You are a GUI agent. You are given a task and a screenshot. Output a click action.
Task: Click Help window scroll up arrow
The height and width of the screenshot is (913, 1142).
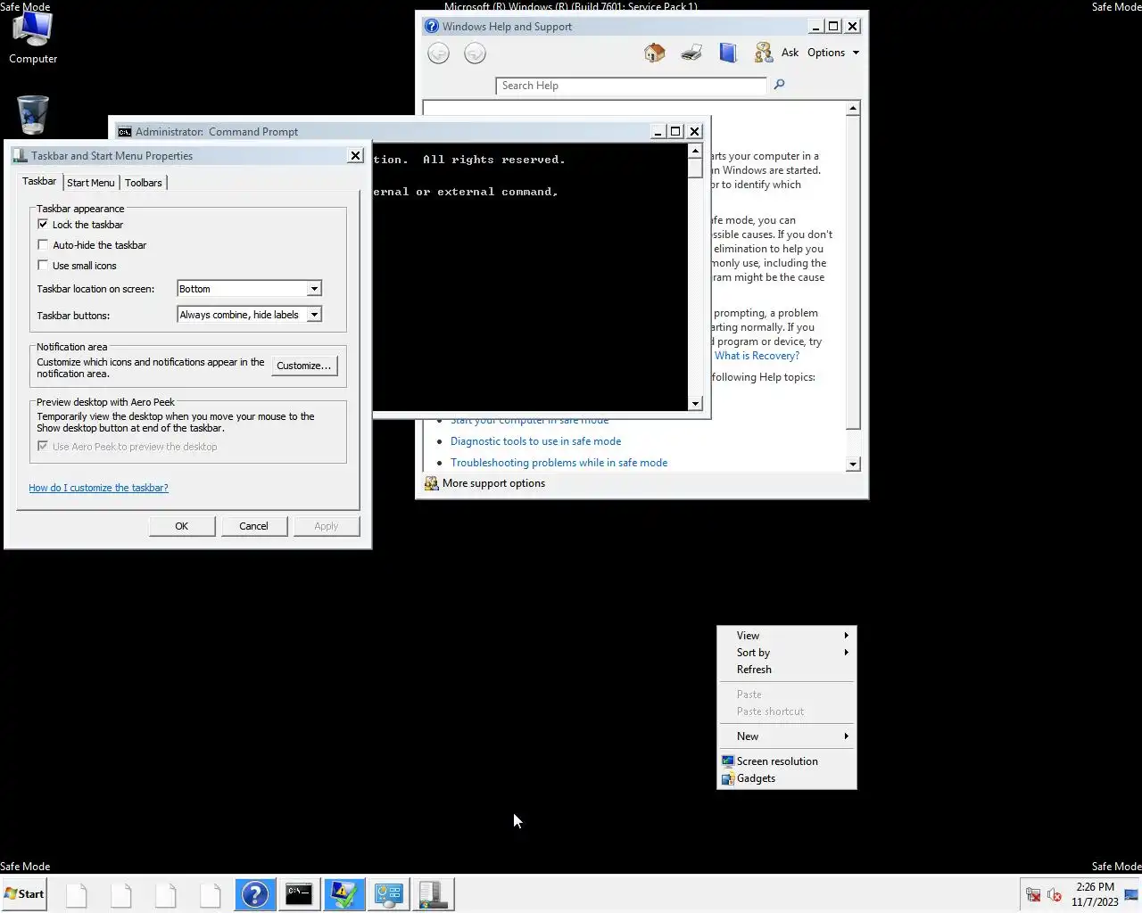point(853,108)
